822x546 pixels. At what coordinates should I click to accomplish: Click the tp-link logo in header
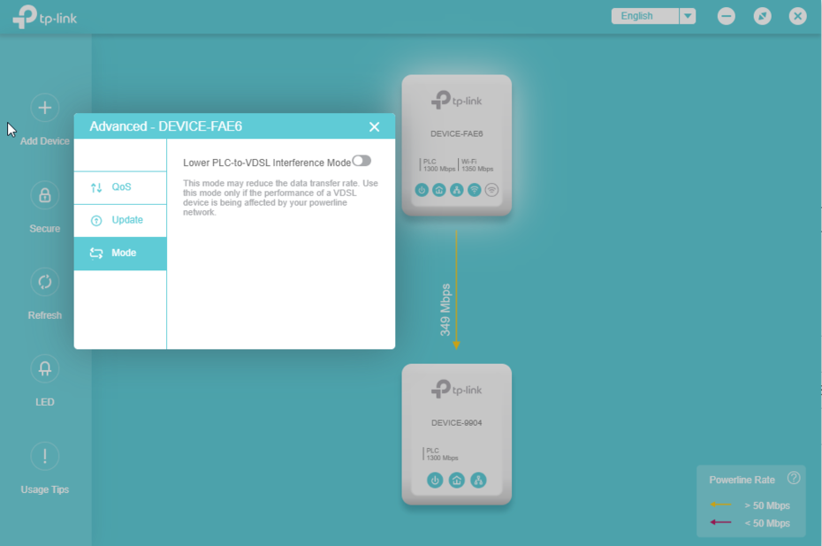click(x=45, y=17)
